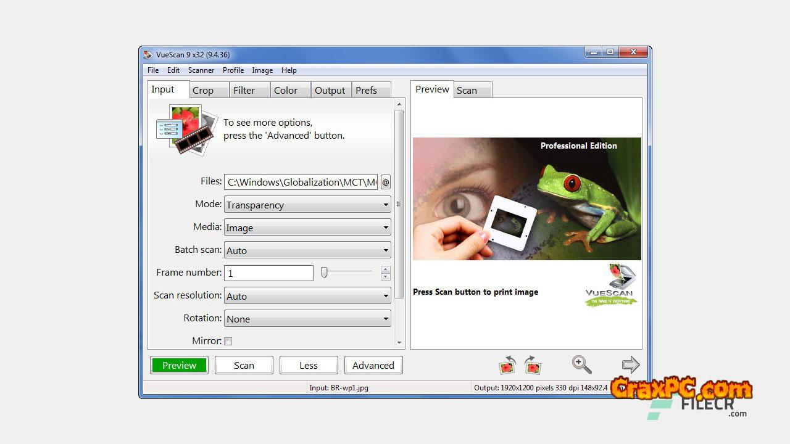Screen dimensions: 790x444
Task: Open the Edit menu
Action: tap(173, 70)
